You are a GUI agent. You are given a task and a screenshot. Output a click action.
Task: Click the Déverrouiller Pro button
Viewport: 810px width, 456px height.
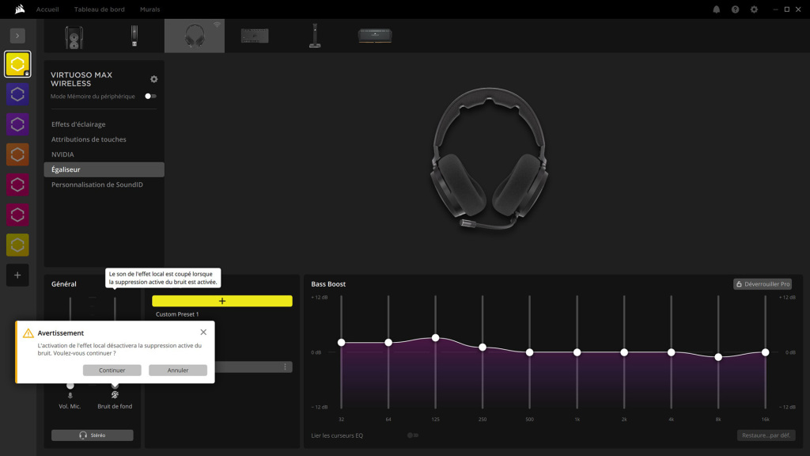pos(763,284)
